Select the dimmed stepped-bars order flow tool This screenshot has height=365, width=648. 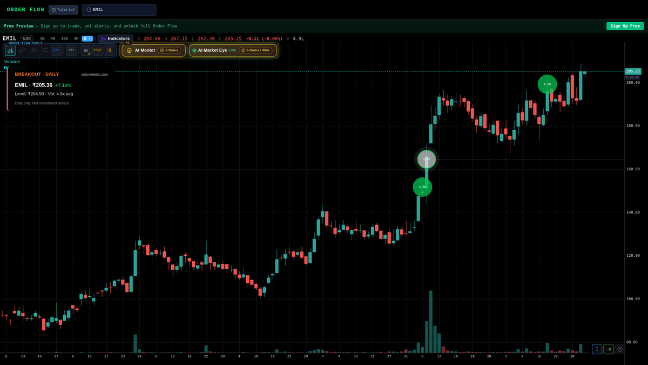(22, 50)
